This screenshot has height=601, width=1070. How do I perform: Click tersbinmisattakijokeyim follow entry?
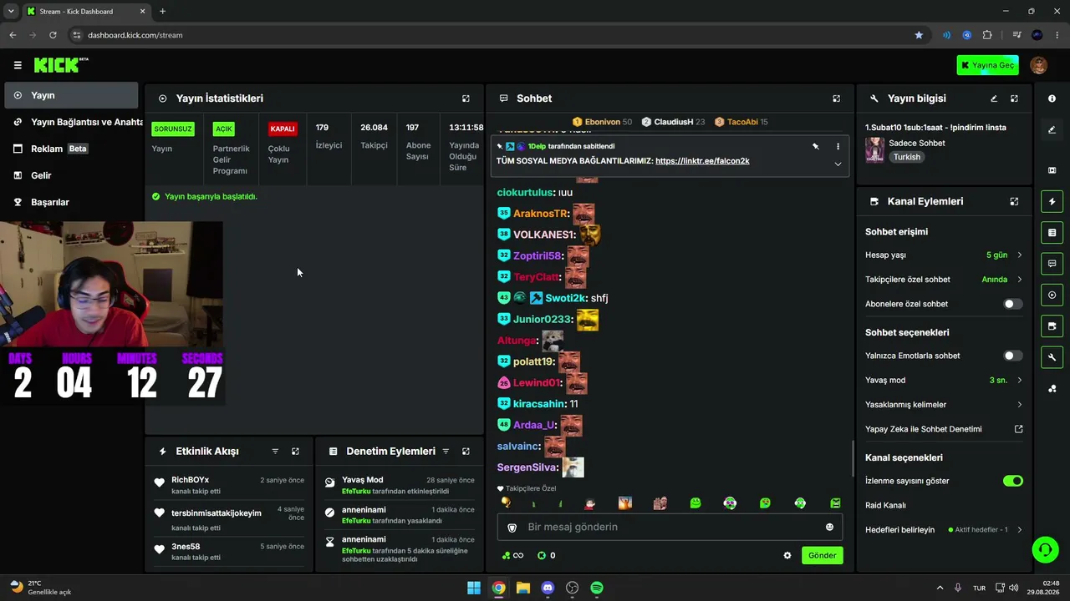pos(229,518)
